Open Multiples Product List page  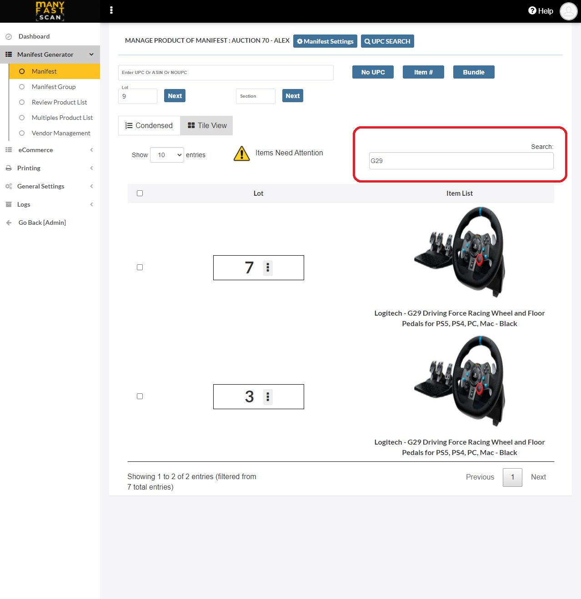(62, 118)
